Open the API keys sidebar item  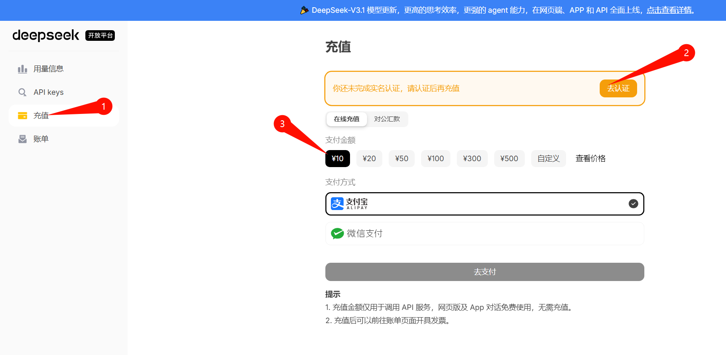[64, 92]
